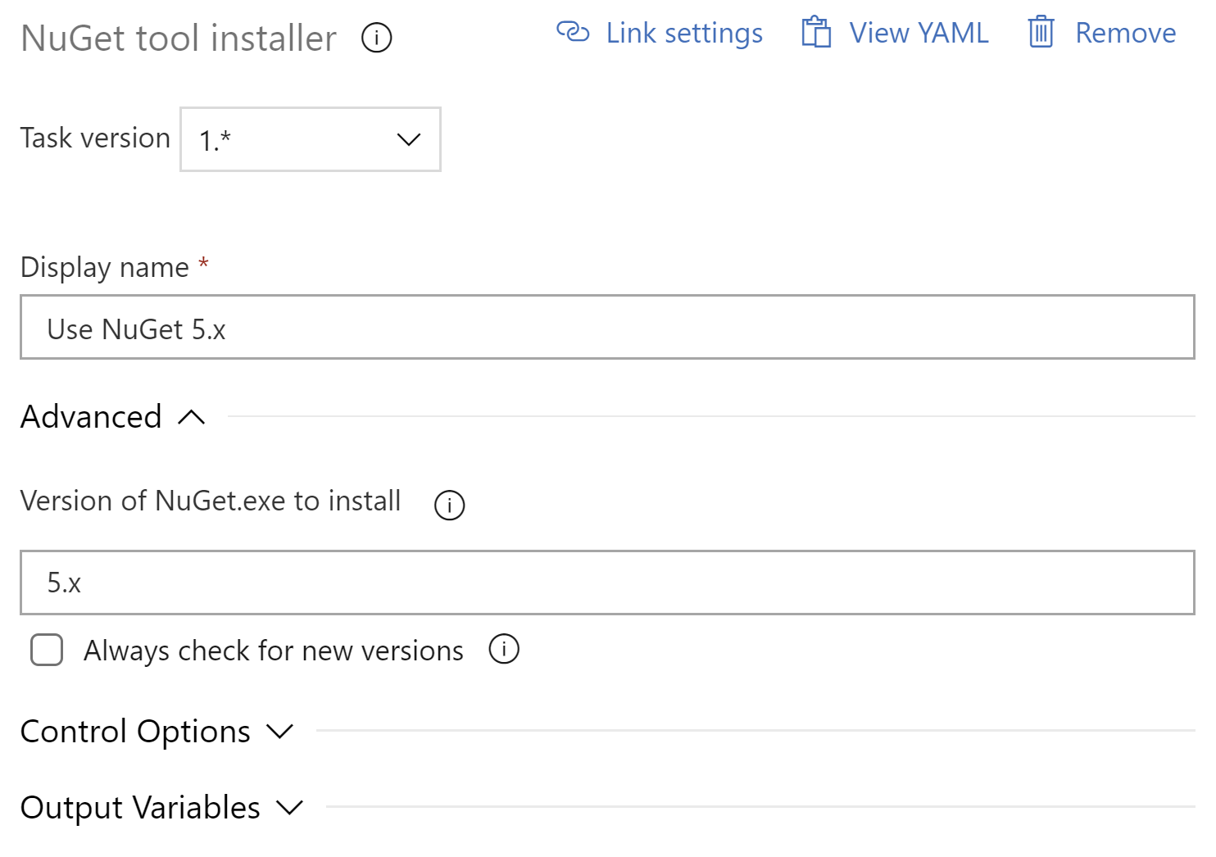Collapse the Advanced section
Viewport: 1216px width, 857px height.
[192, 417]
